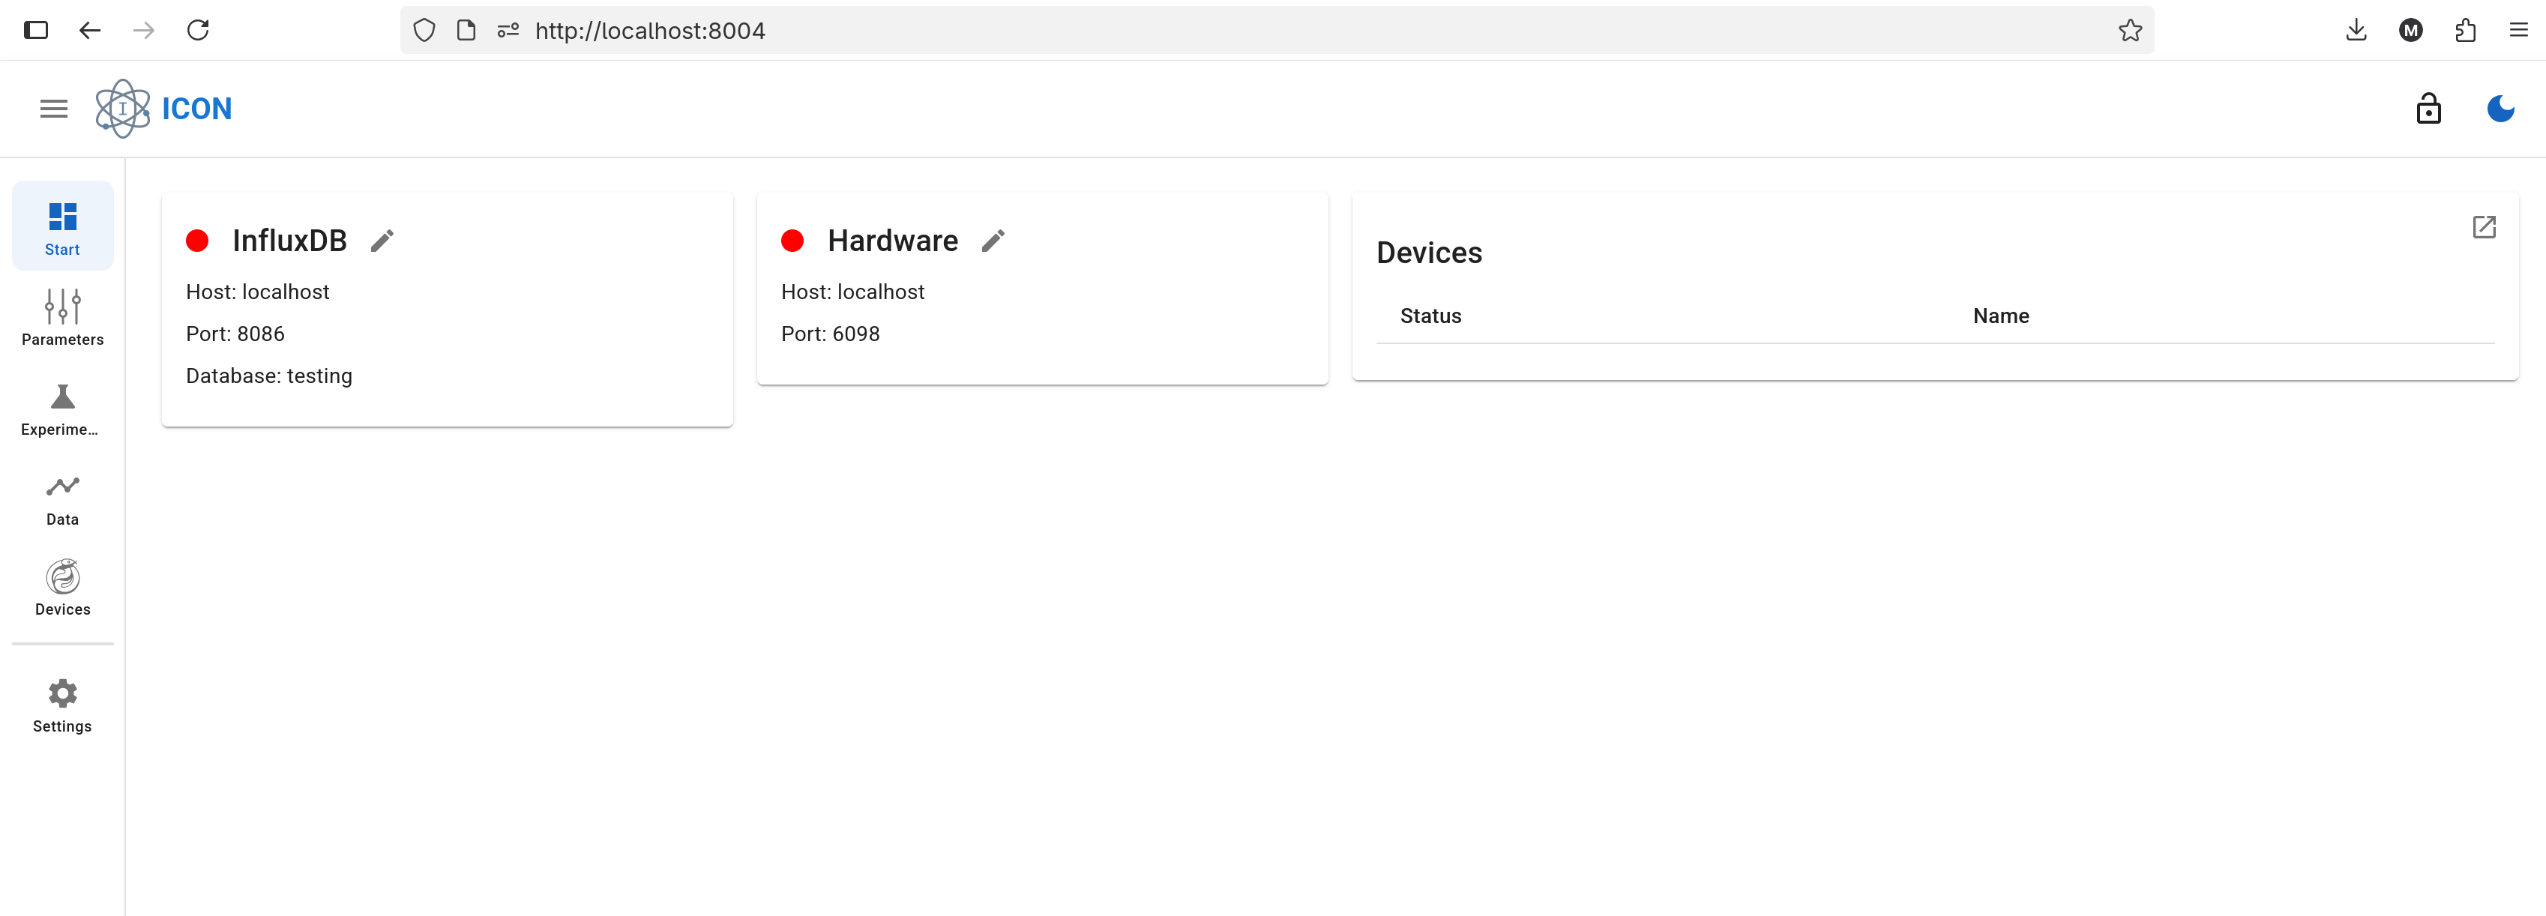Open Settings from the sidebar
The image size is (2546, 916).
point(62,705)
